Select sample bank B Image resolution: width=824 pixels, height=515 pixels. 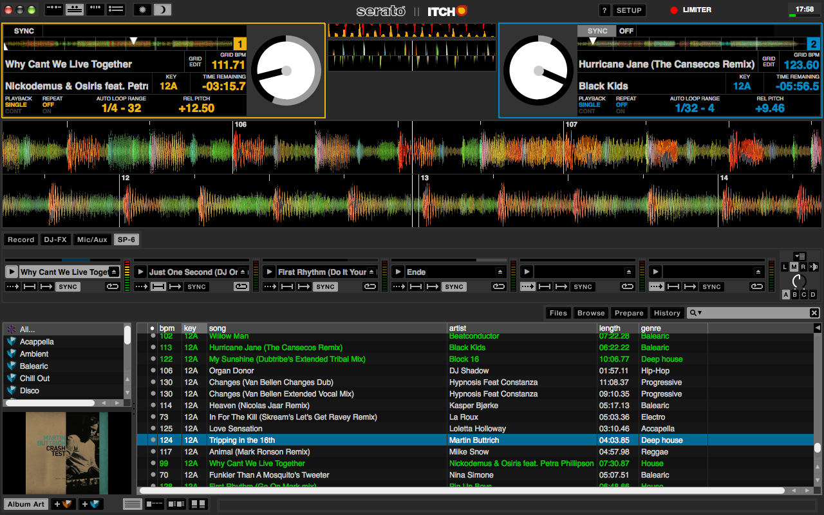point(795,294)
